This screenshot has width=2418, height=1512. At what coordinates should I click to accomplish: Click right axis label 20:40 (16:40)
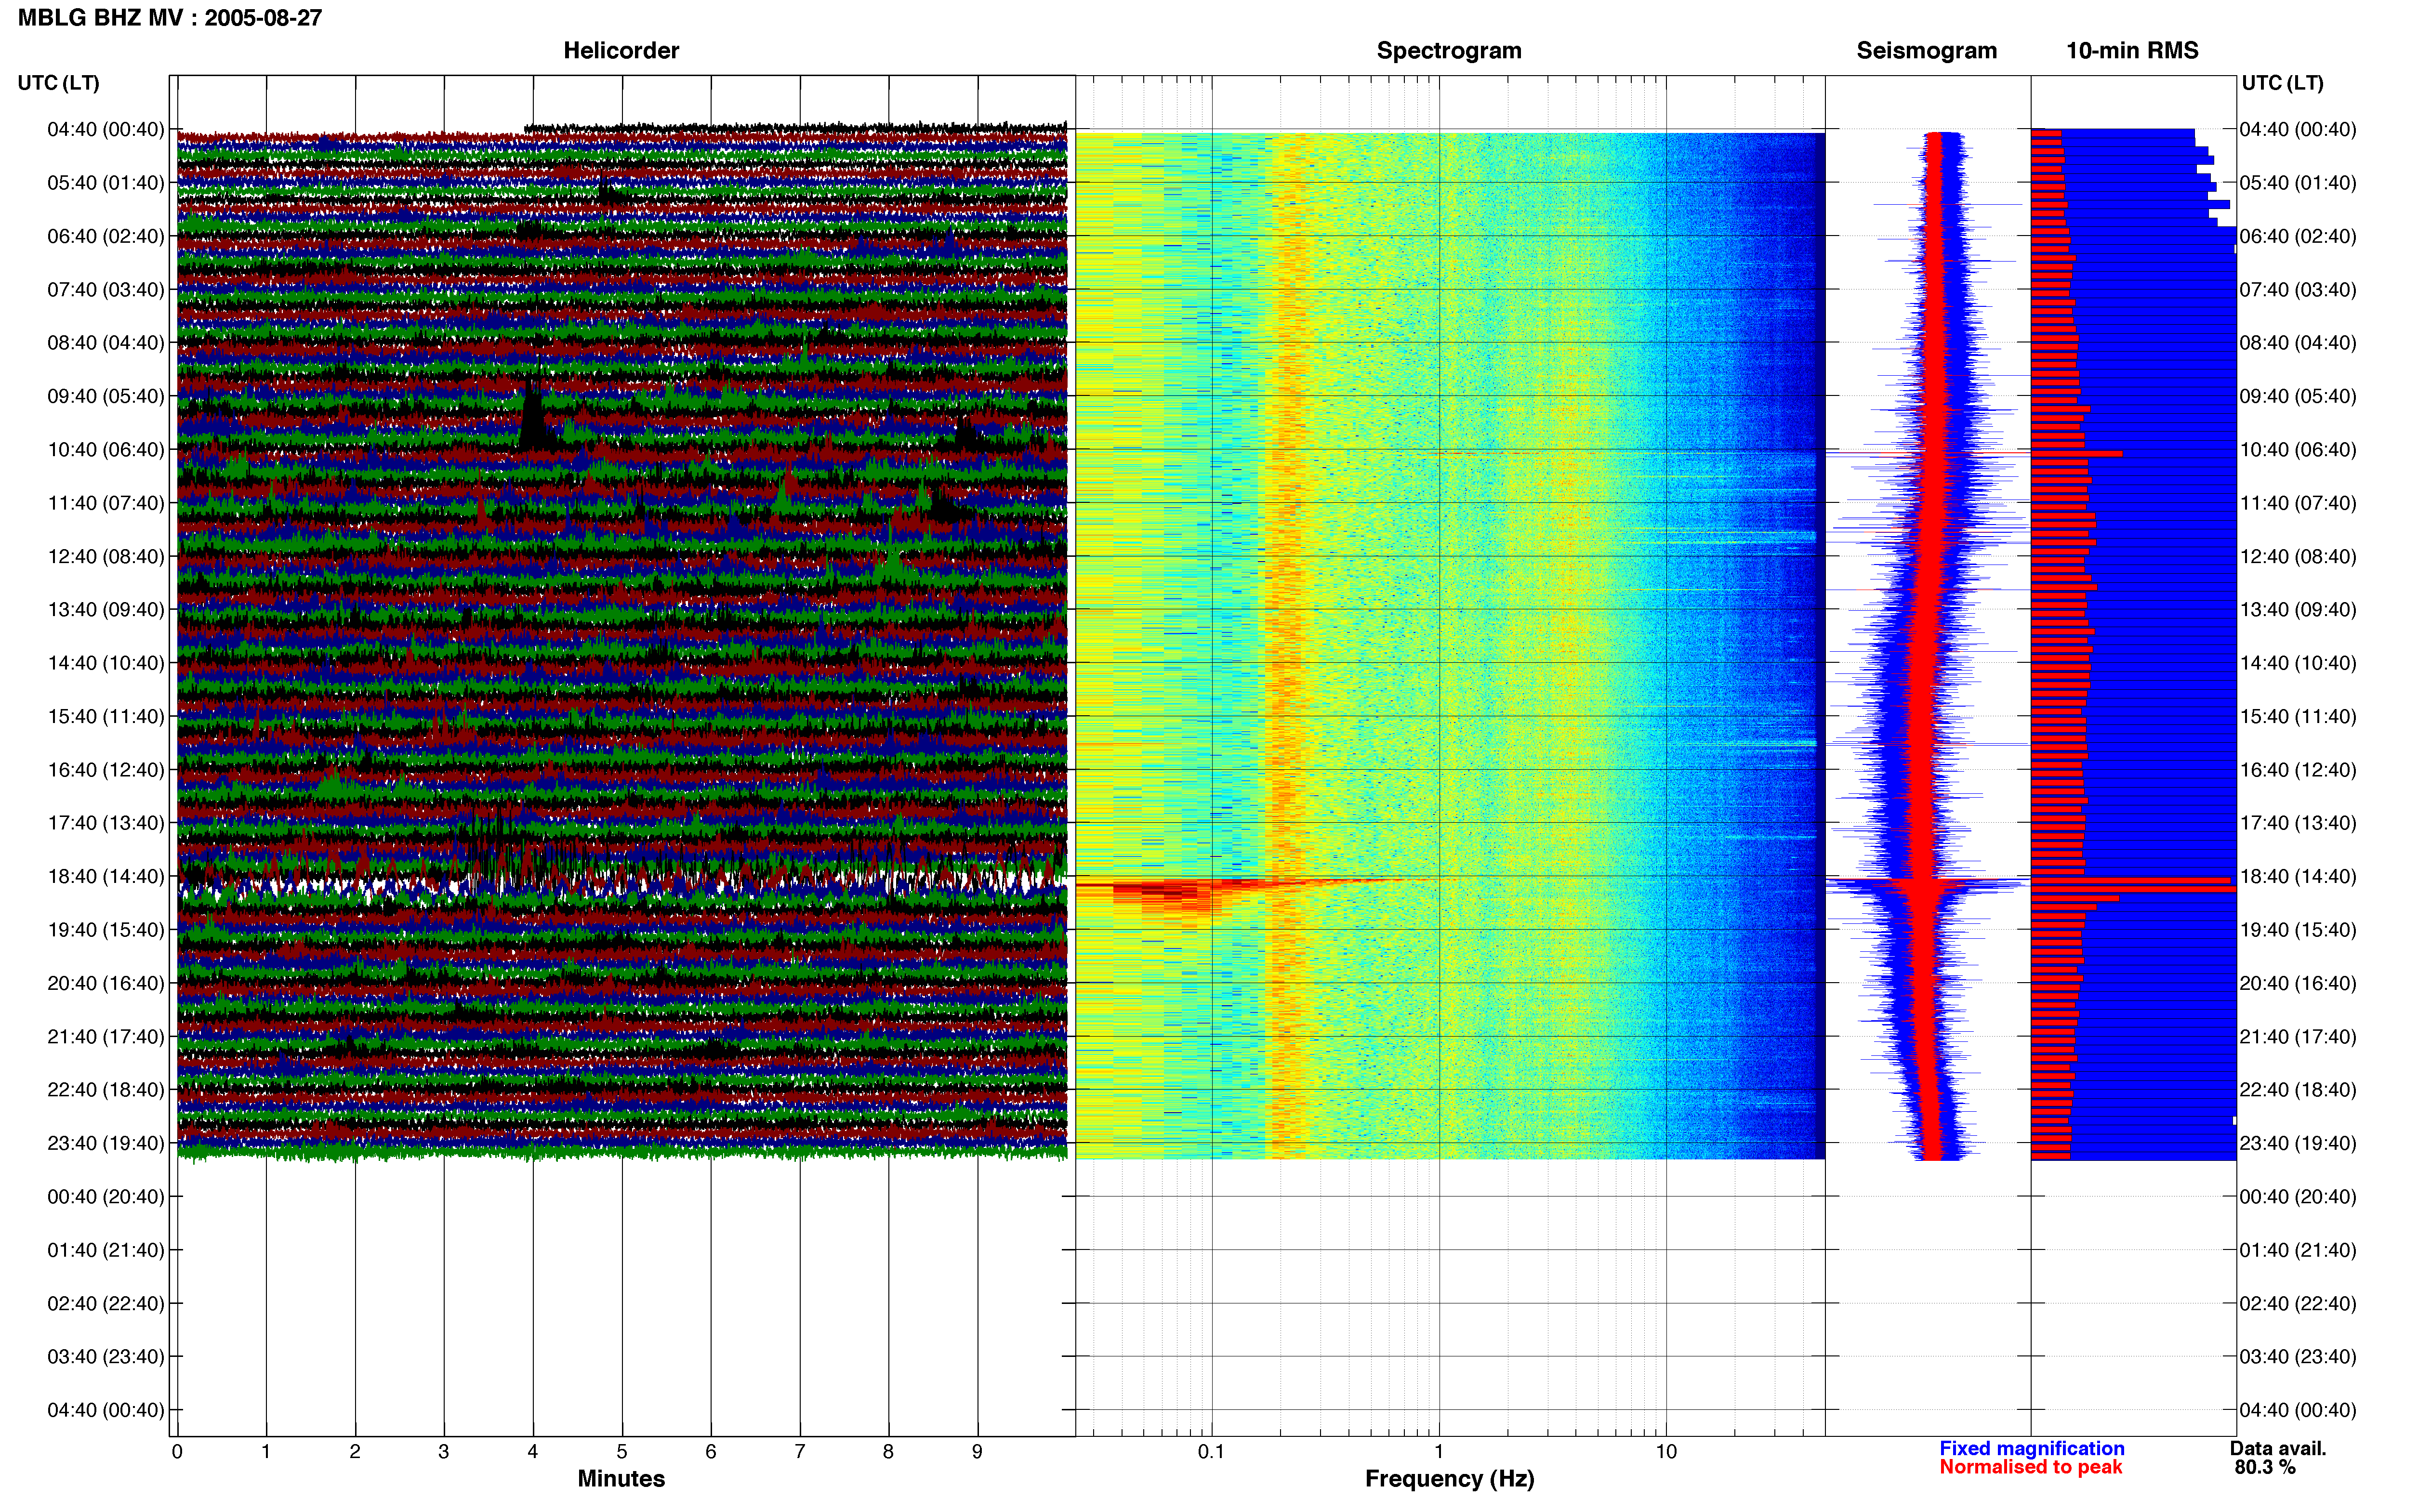pos(2298,983)
